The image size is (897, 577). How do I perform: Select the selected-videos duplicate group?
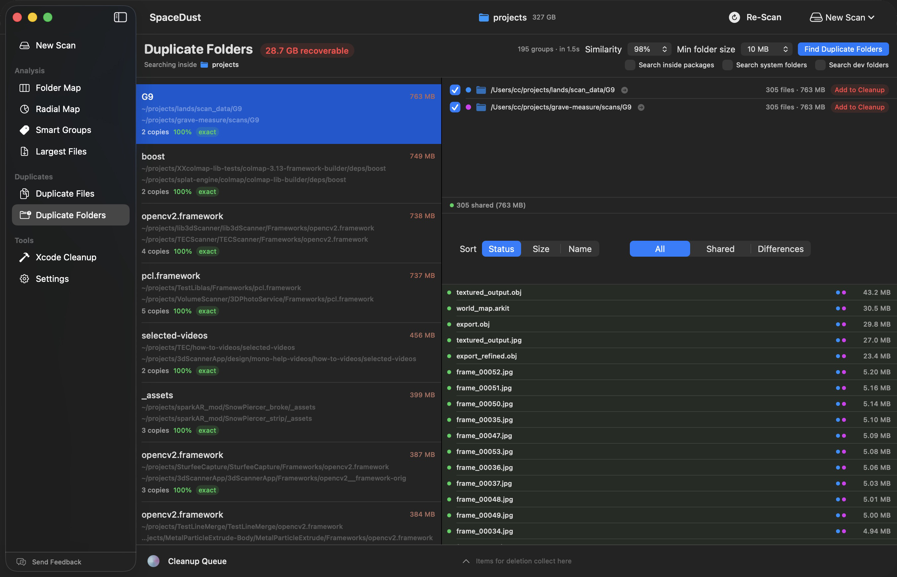288,353
